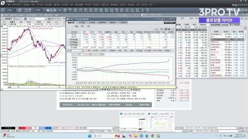Open the Npay 증권 Edge window thumbnail
Screen dimensions: 248x139
click(x=161, y=122)
